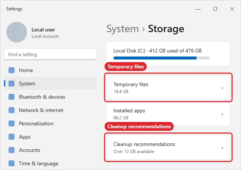Open the Apps settings label
This screenshot has height=170, width=241.
coord(25,137)
